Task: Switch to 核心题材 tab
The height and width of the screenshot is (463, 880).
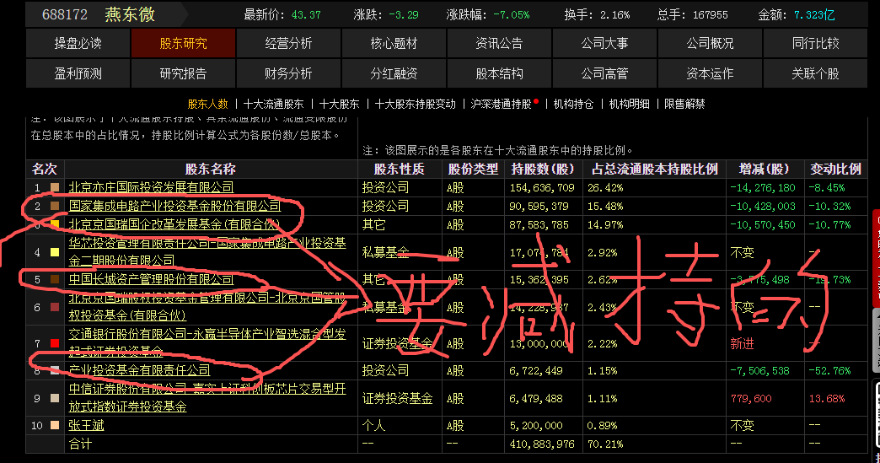Action: (x=394, y=43)
